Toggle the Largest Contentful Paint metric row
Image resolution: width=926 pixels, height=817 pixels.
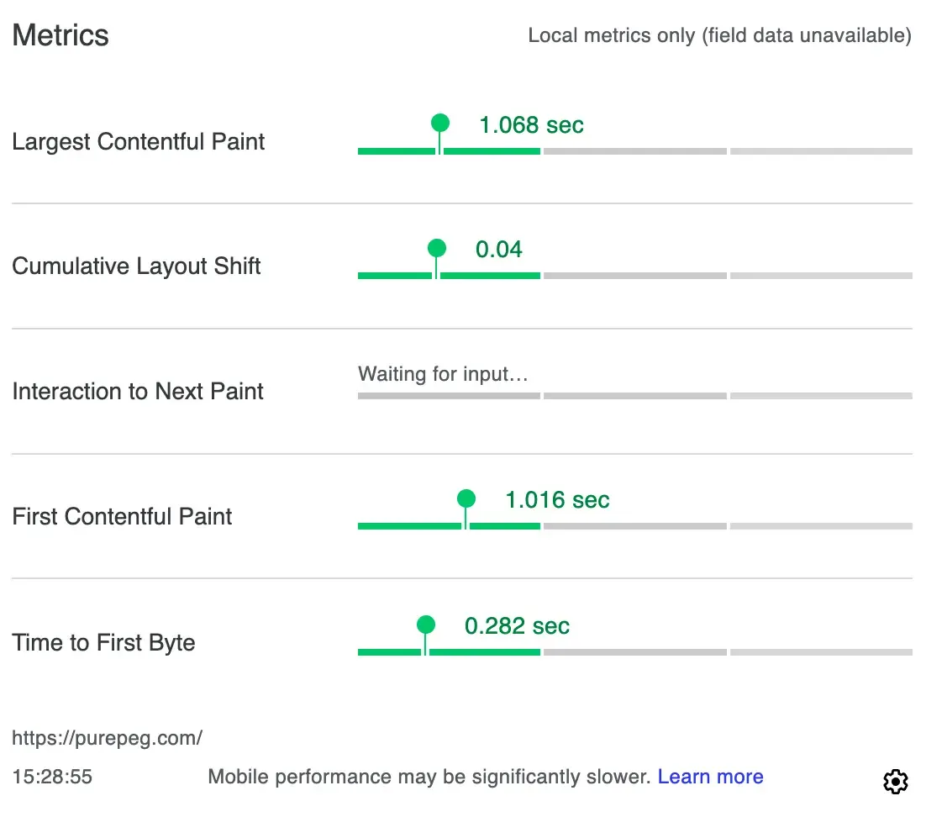138,141
